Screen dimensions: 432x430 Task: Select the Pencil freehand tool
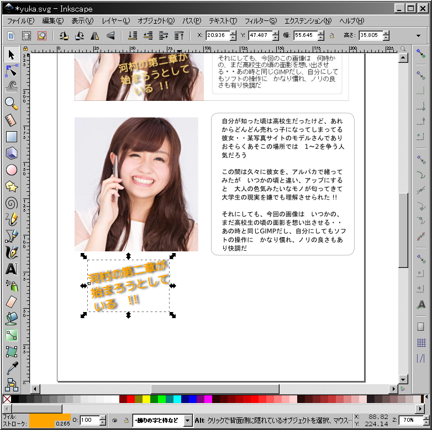[x=11, y=219]
